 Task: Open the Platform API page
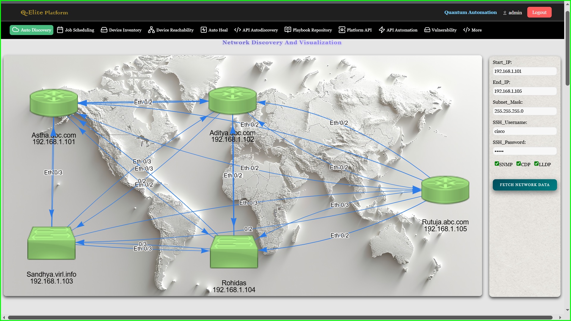pos(355,30)
